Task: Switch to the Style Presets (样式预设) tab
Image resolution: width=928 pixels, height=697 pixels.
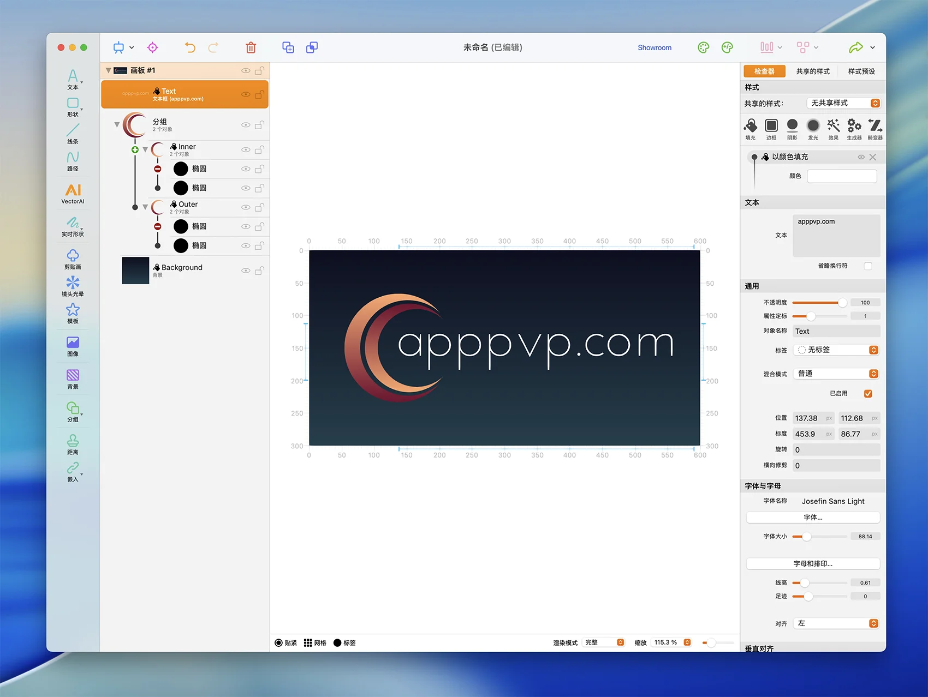Action: tap(861, 71)
